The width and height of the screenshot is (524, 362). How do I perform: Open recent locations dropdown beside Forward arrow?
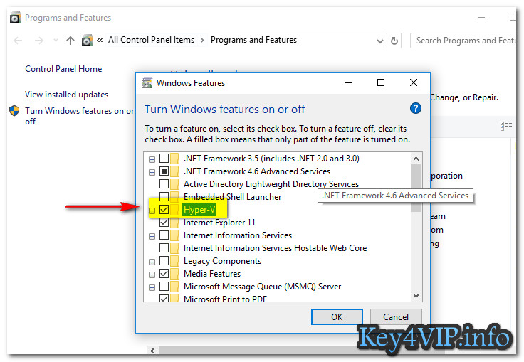point(56,41)
